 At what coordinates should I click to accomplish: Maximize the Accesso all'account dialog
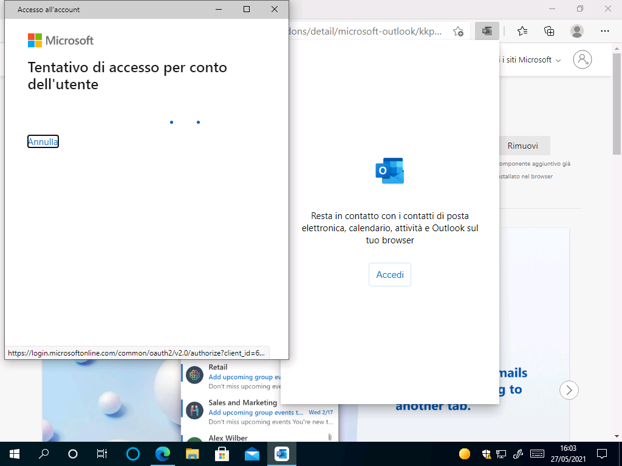coord(247,9)
